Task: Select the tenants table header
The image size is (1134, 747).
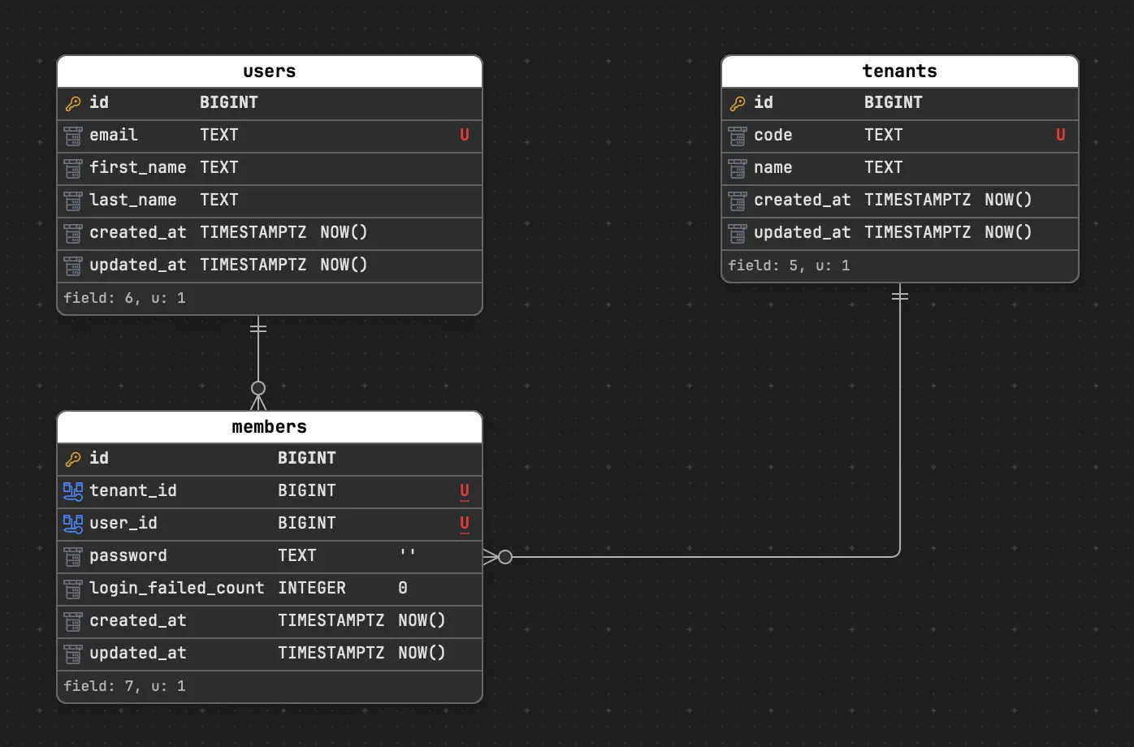Action: 900,71
